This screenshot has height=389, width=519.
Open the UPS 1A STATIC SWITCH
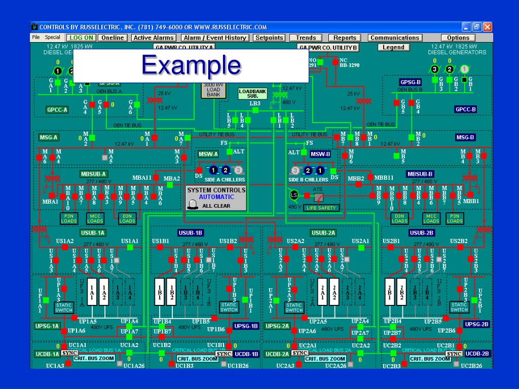63,307
